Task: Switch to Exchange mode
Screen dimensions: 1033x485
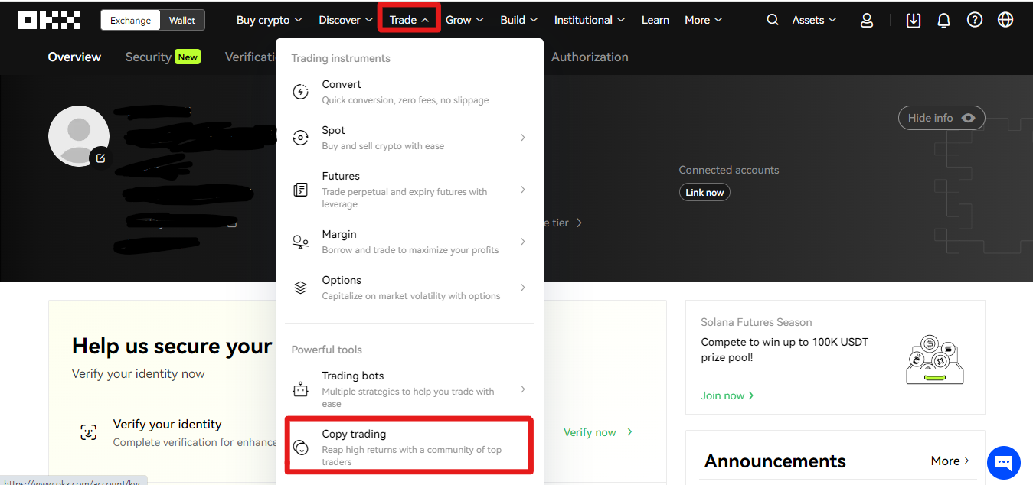Action: pos(131,20)
